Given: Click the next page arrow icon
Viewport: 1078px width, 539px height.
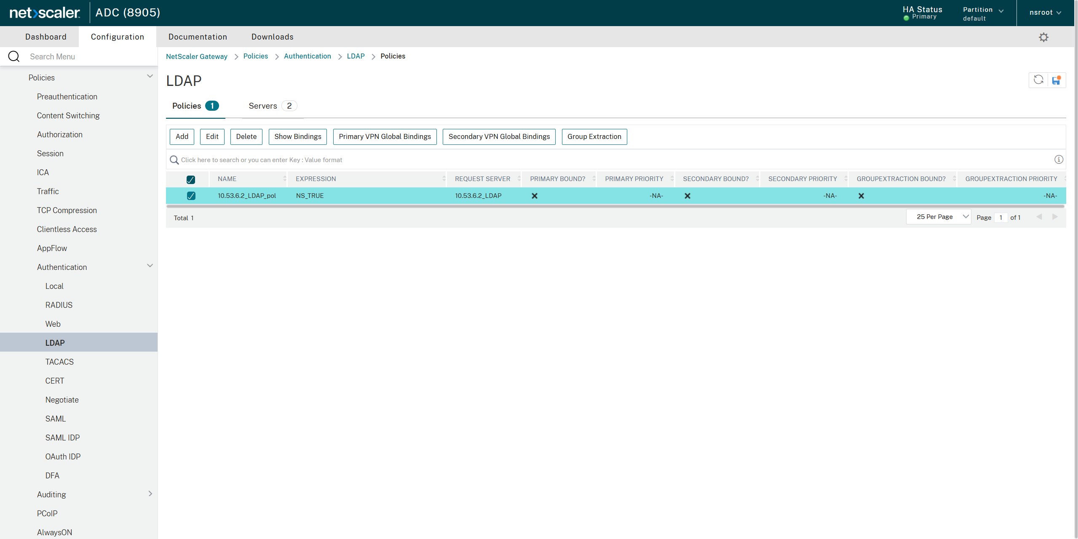Looking at the screenshot, I should 1055,217.
